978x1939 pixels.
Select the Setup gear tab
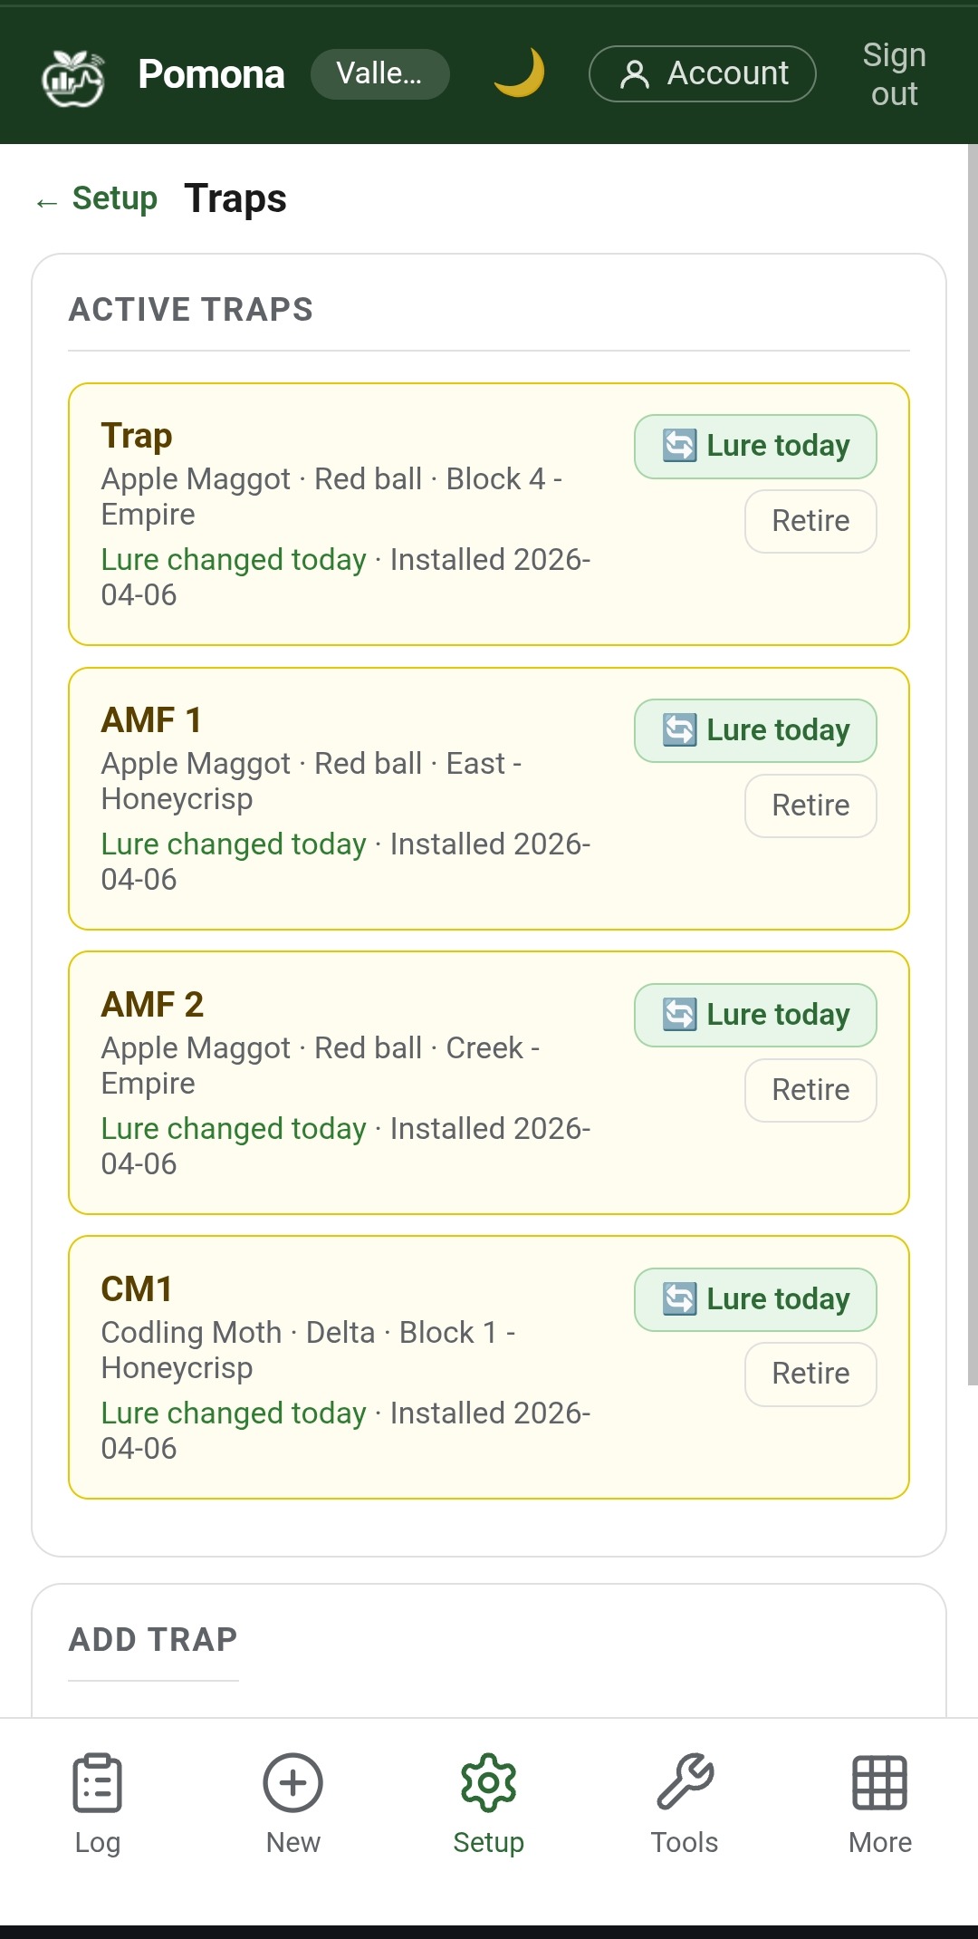[488, 1803]
